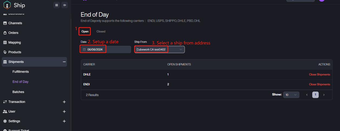Click the Channels storefront icon
This screenshot has width=340, height=131.
tap(5, 23)
